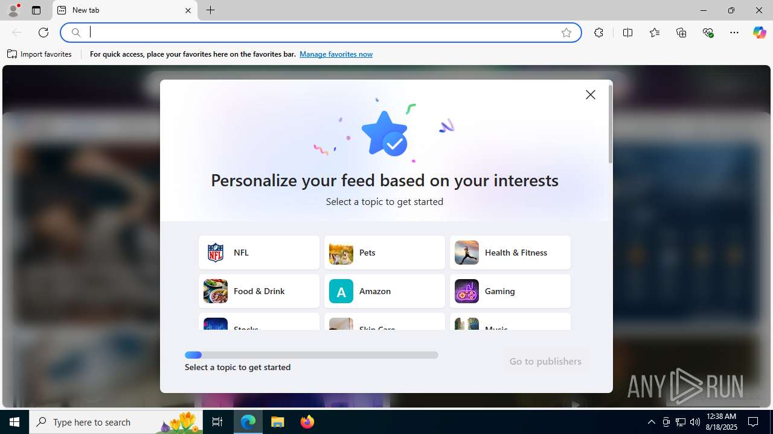This screenshot has width=773, height=434.
Task: Select the Pets topic
Action: click(385, 253)
